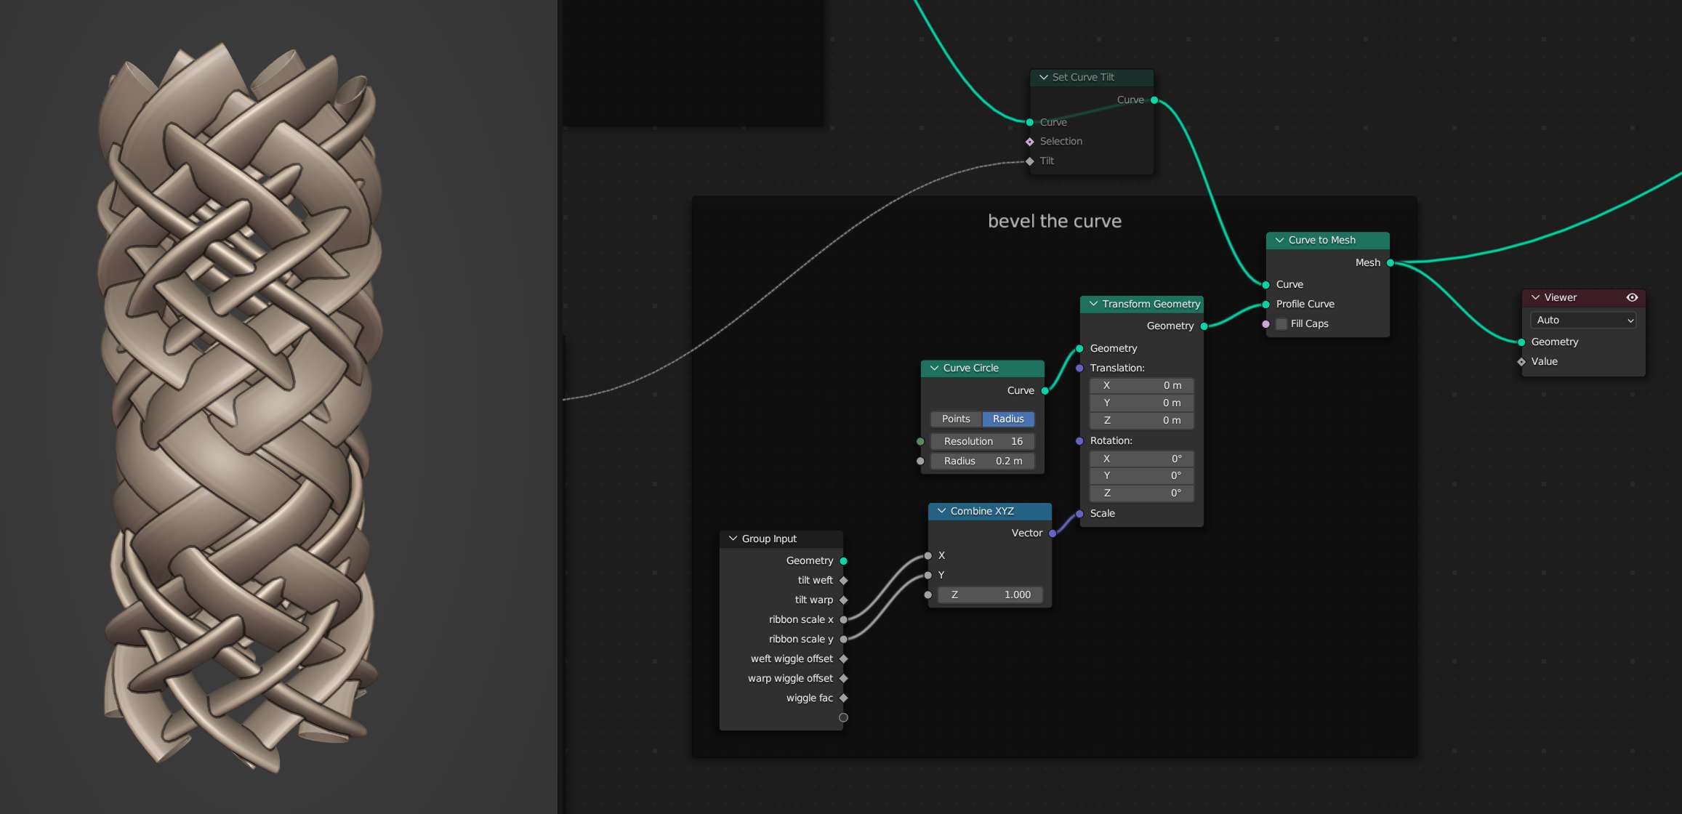
Task: Click the weft wiggle offset socket
Action: click(x=844, y=659)
